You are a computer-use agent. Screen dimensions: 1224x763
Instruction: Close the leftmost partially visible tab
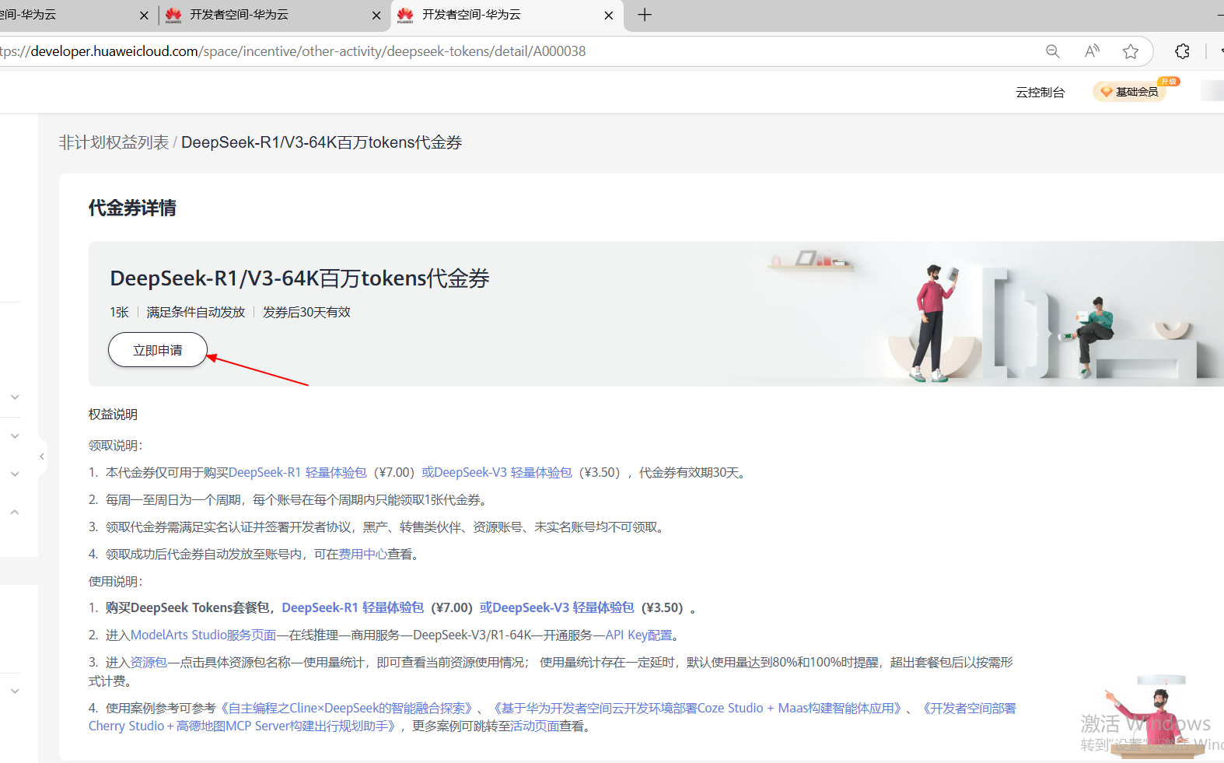click(144, 16)
